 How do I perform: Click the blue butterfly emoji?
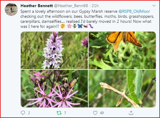[x=80, y=26]
